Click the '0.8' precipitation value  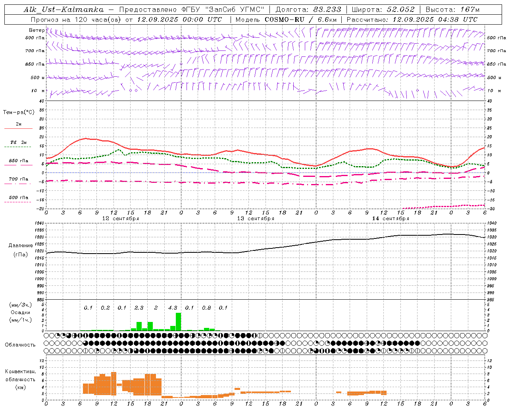point(206,308)
